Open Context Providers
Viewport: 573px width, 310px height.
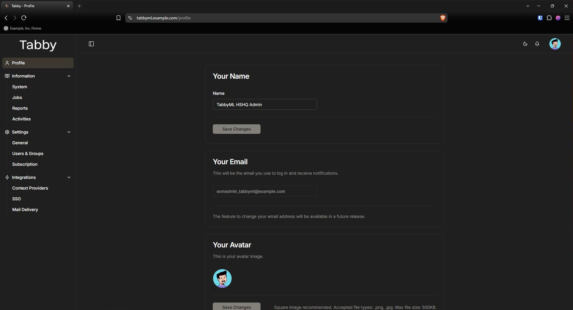30,188
